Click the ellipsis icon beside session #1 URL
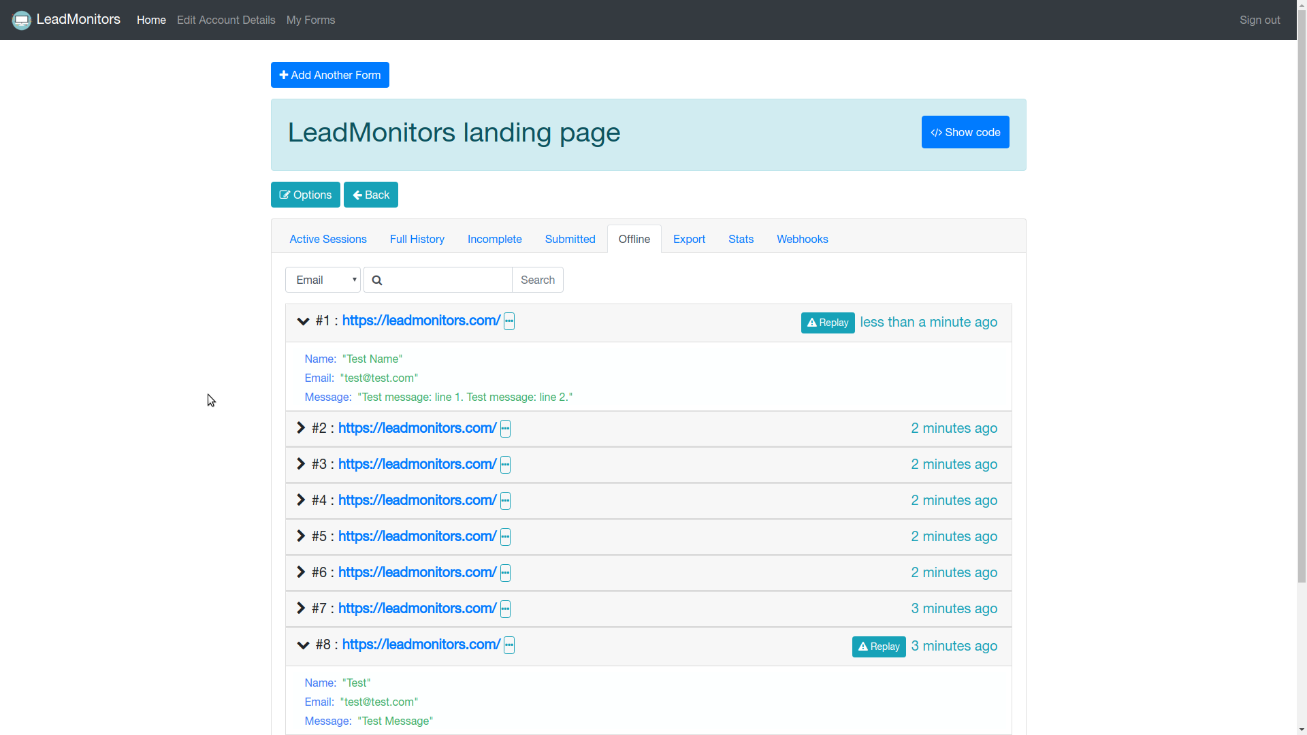Screen dimensions: 1307x735 [x=509, y=321]
